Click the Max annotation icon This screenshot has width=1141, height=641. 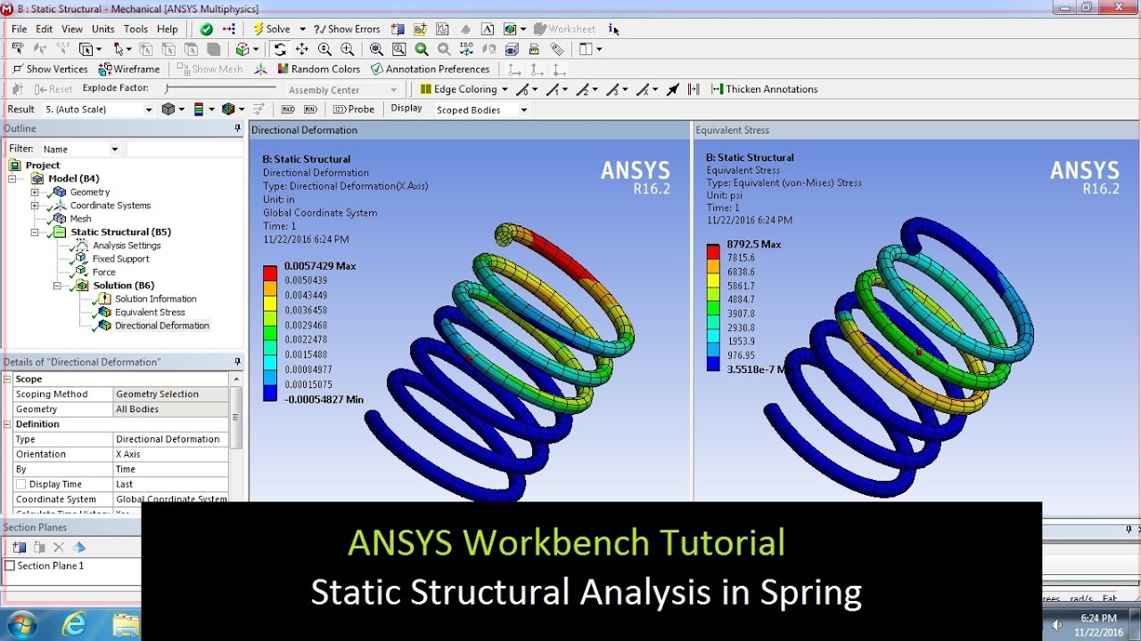(287, 109)
